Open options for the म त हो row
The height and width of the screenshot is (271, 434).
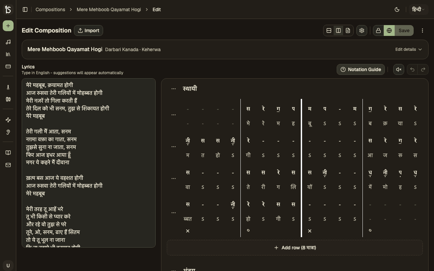tap(174, 147)
